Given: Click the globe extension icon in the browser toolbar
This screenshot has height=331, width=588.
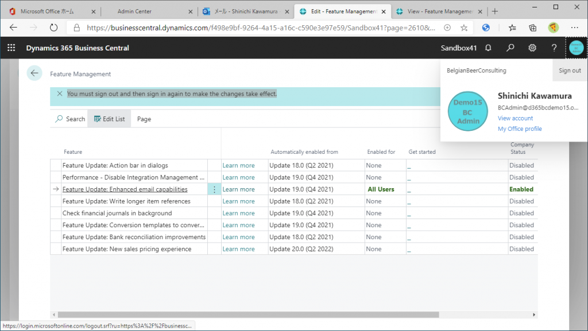Looking at the screenshot, I should coord(486,28).
